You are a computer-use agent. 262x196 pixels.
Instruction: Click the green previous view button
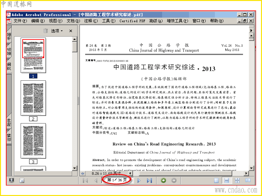pos(163,180)
